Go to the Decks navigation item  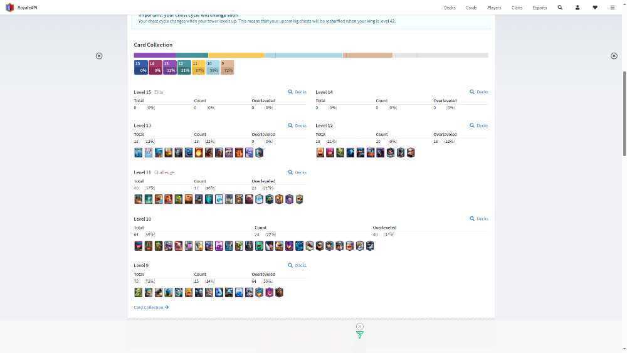click(450, 8)
